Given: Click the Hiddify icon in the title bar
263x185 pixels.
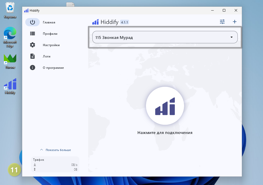Looking at the screenshot, I should [x=26, y=11].
